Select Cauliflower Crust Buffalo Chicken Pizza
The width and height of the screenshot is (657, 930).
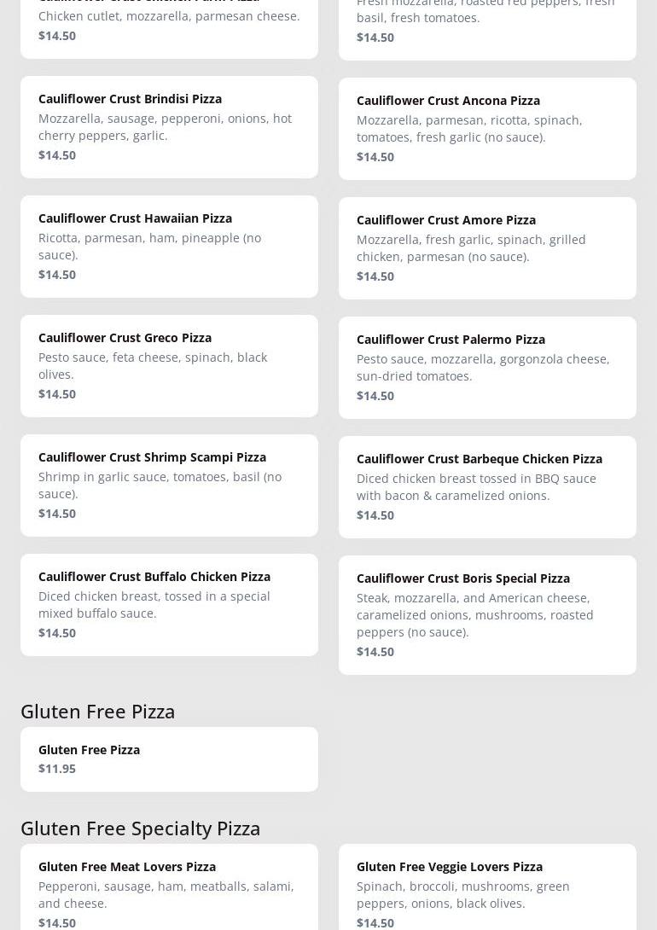click(x=169, y=604)
